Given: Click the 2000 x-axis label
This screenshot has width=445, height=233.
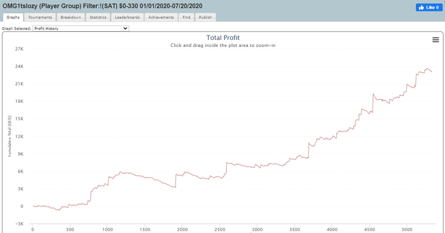Looking at the screenshot, I should click(x=182, y=230).
